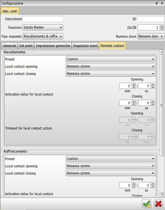165x210 pixels.
Task: Click the scrollbar up arrow
Action: pyautogui.click(x=161, y=52)
